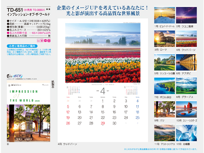Open the October スリー・シスターズ thumbnail
Screen dimensions: 204x153
tap(187, 109)
